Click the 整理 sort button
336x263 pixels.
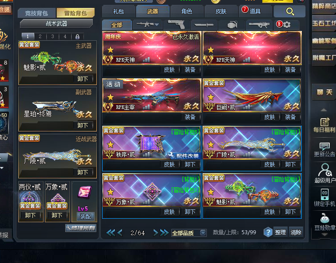pyautogui.click(x=280, y=232)
